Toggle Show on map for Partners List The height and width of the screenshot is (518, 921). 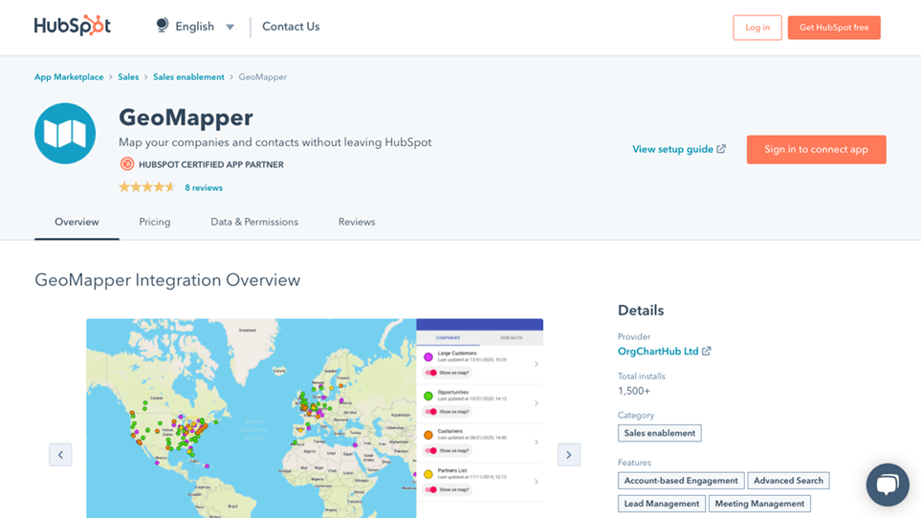click(x=431, y=490)
